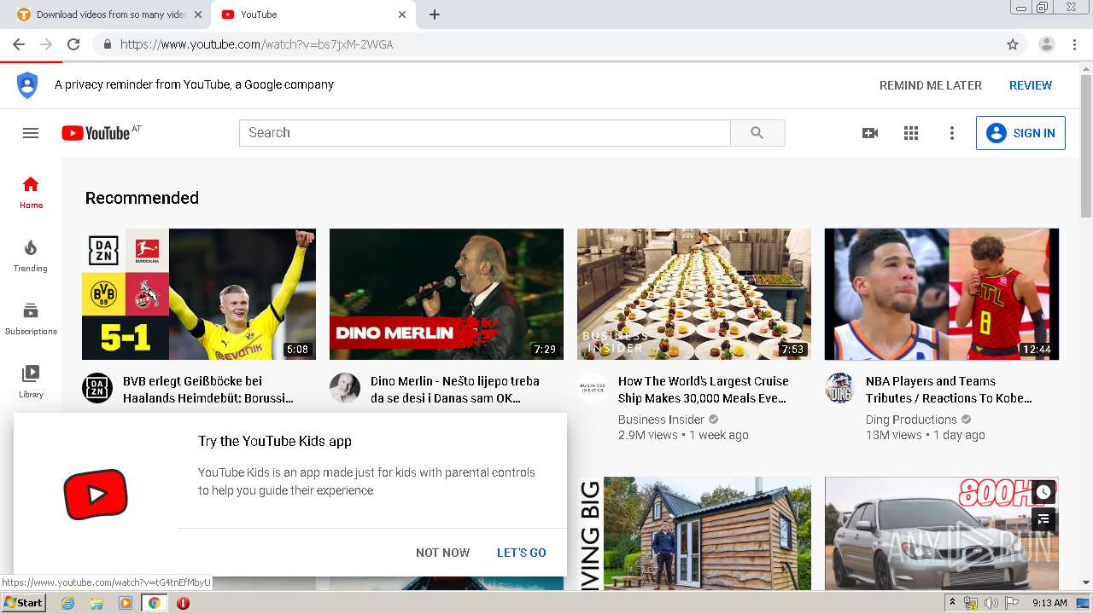Open the create video camera icon
The image size is (1093, 614).
coord(870,133)
